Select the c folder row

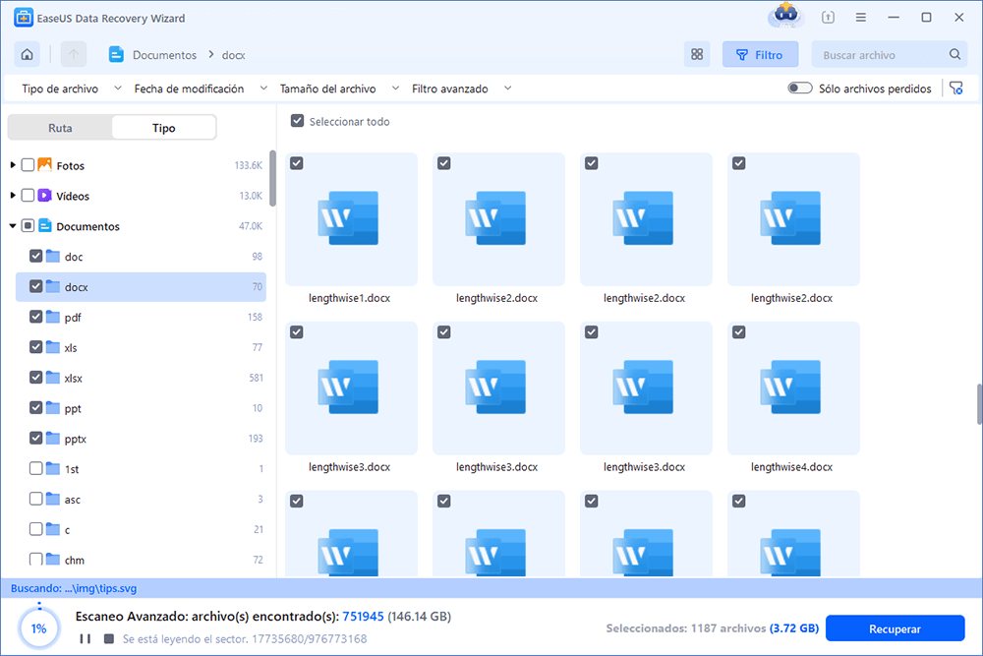141,529
